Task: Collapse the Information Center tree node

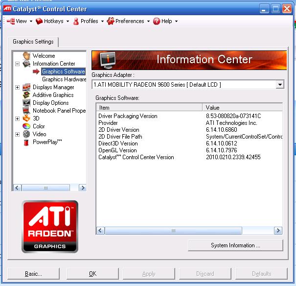Action: point(18,64)
